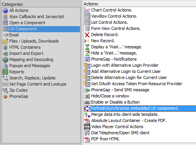Click the Search, Replace, Update icon
The image size is (196, 145).
tap(5, 78)
